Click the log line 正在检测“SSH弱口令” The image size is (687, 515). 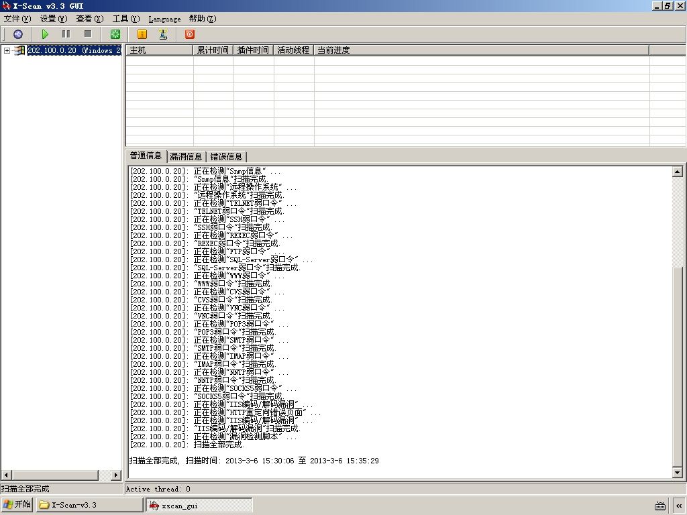[x=207, y=219]
